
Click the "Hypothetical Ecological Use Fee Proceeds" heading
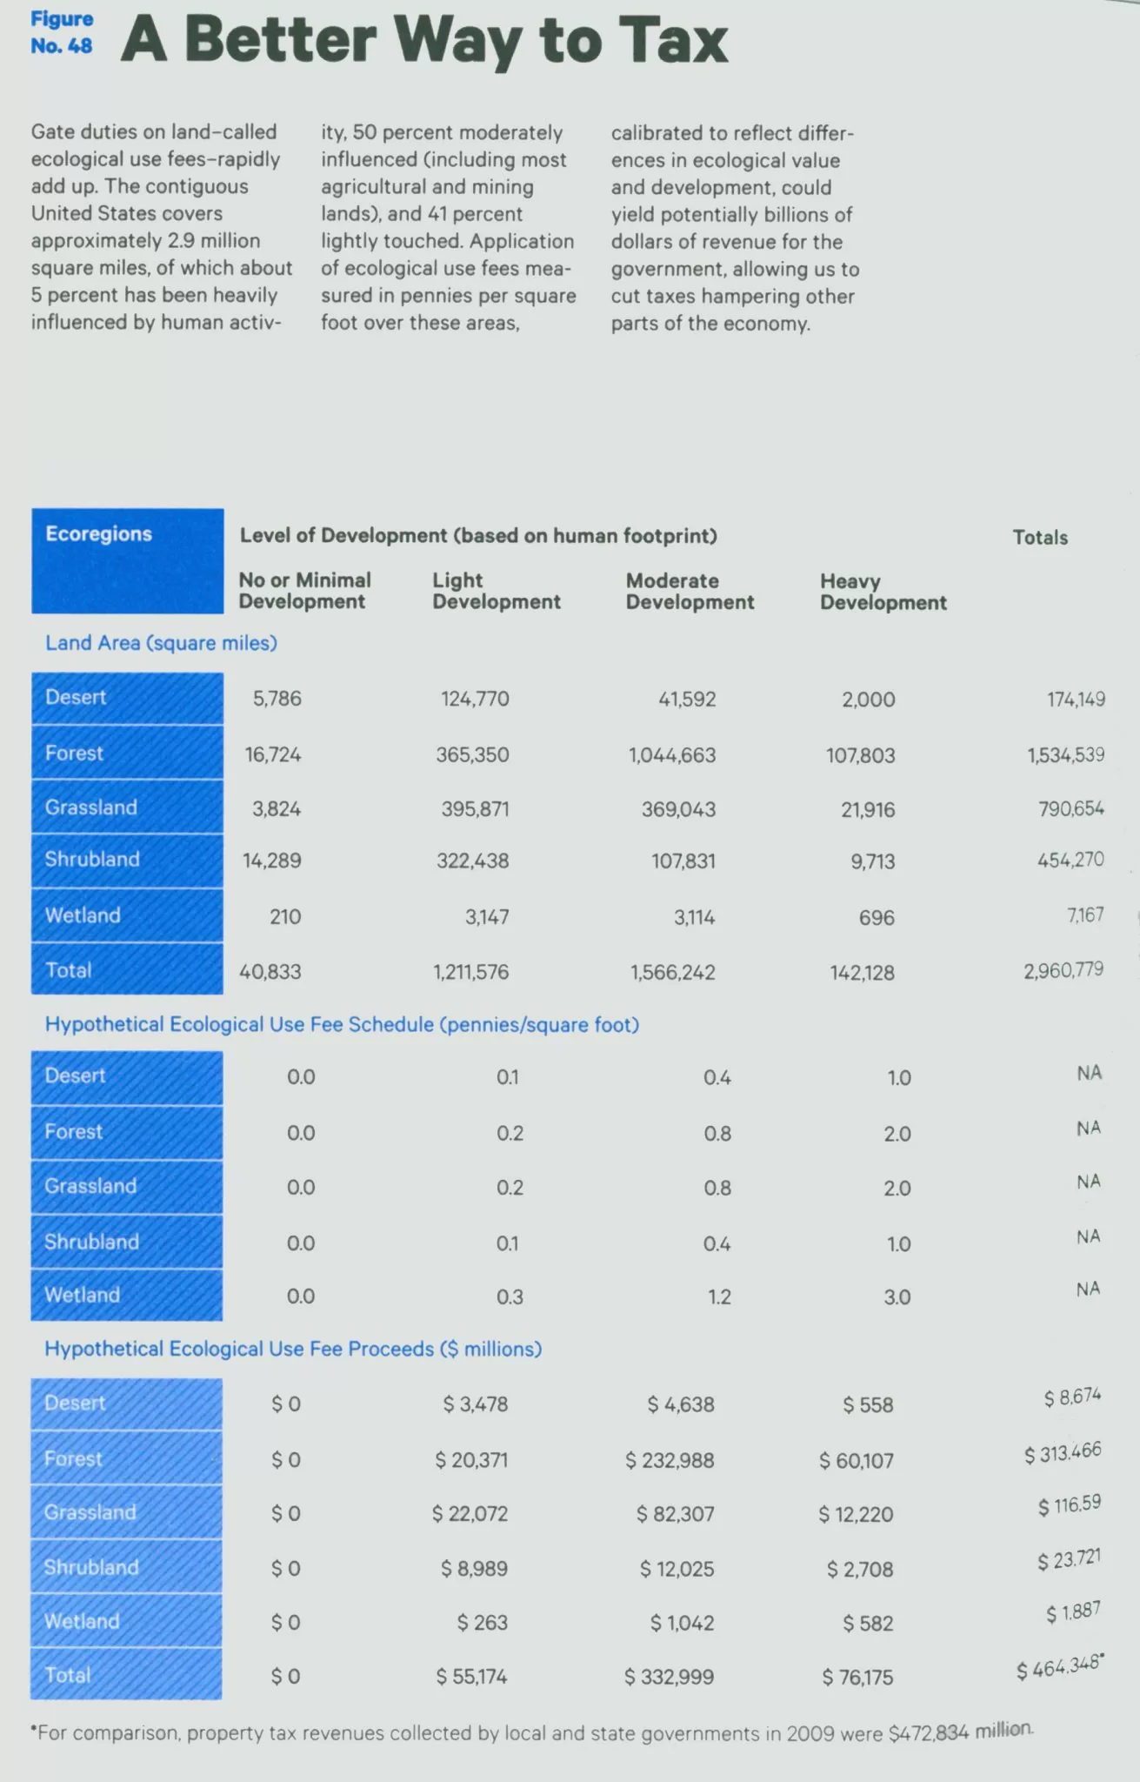pos(293,1349)
